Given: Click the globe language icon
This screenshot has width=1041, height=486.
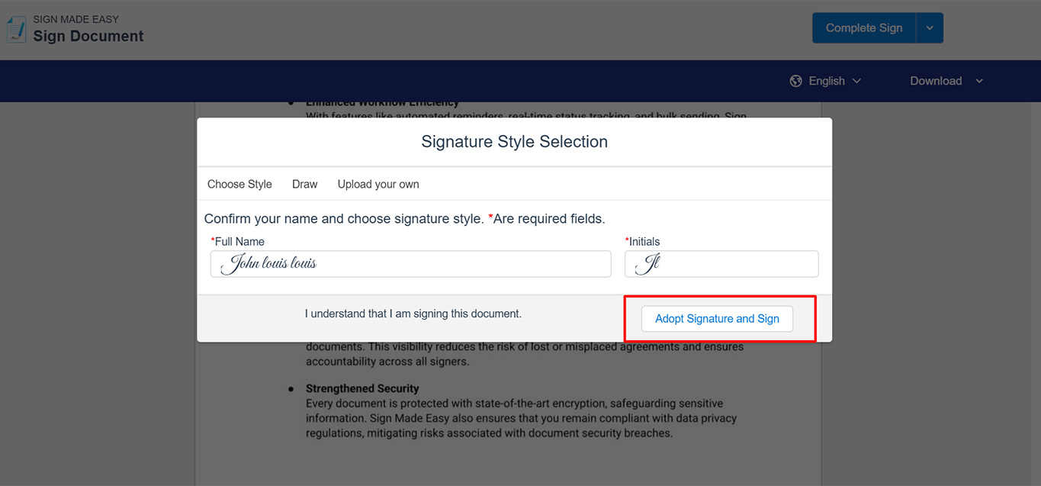Looking at the screenshot, I should [796, 81].
